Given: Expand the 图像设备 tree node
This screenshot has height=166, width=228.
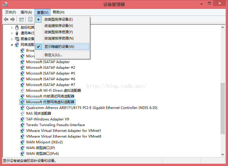Looking at the screenshot, I should (12, 39).
